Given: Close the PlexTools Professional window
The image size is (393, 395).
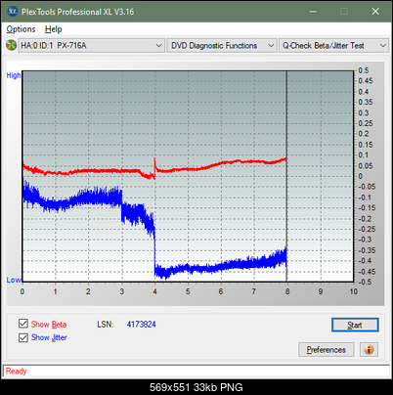Looking at the screenshot, I should pyautogui.click(x=375, y=12).
